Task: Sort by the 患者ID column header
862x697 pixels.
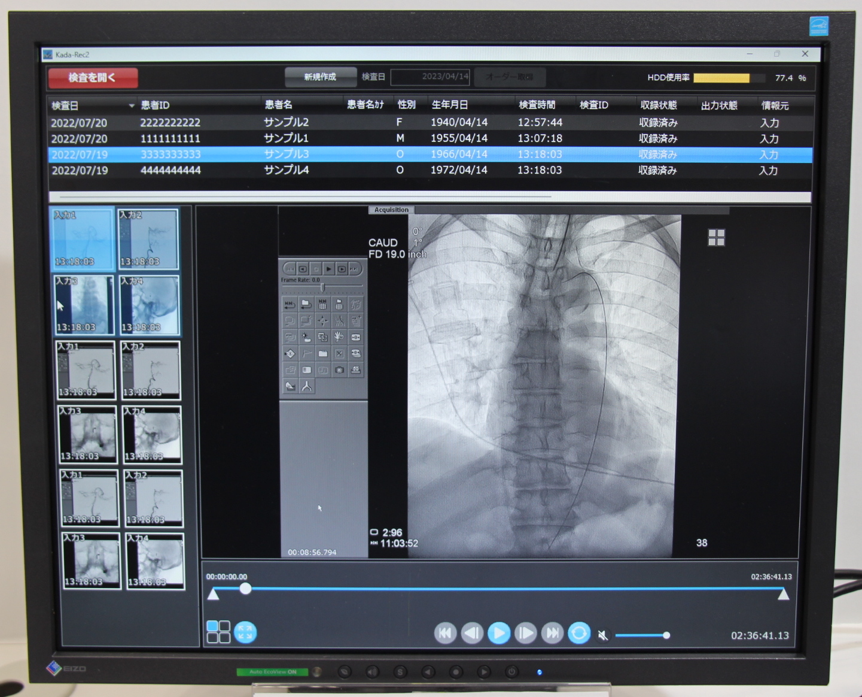Action: 156,105
